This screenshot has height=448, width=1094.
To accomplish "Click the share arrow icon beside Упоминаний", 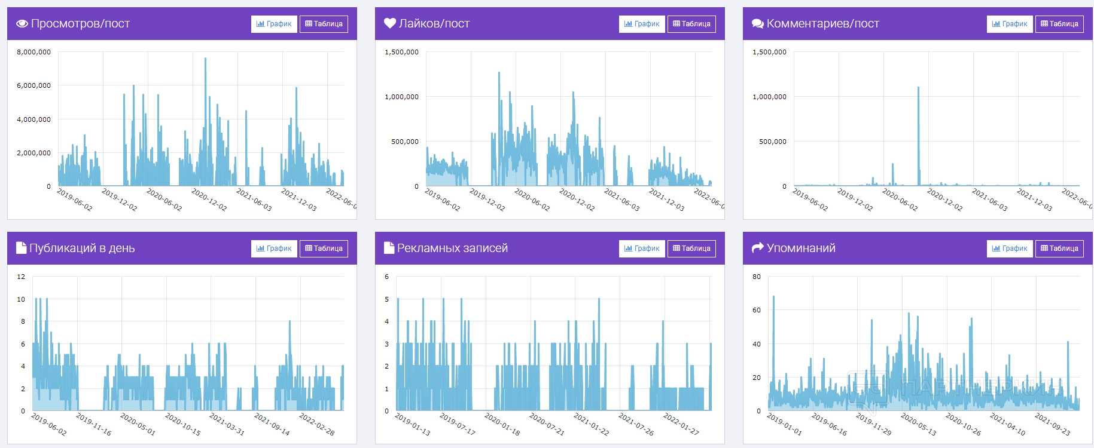I will [758, 248].
